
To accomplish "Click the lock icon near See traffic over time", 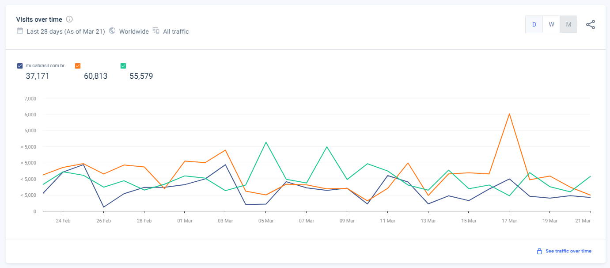I will (x=539, y=251).
